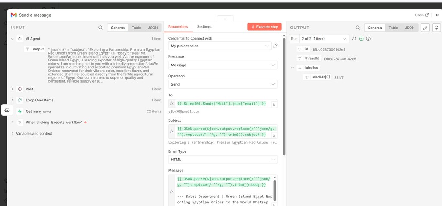
Task: Search the INPUT panel data
Action: click(100, 28)
